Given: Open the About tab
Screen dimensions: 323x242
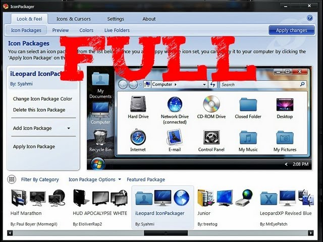Looking at the screenshot, I should (149, 19).
